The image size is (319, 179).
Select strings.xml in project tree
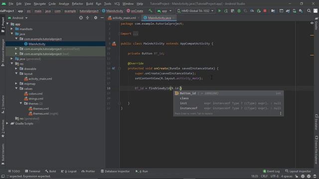(x=36, y=98)
